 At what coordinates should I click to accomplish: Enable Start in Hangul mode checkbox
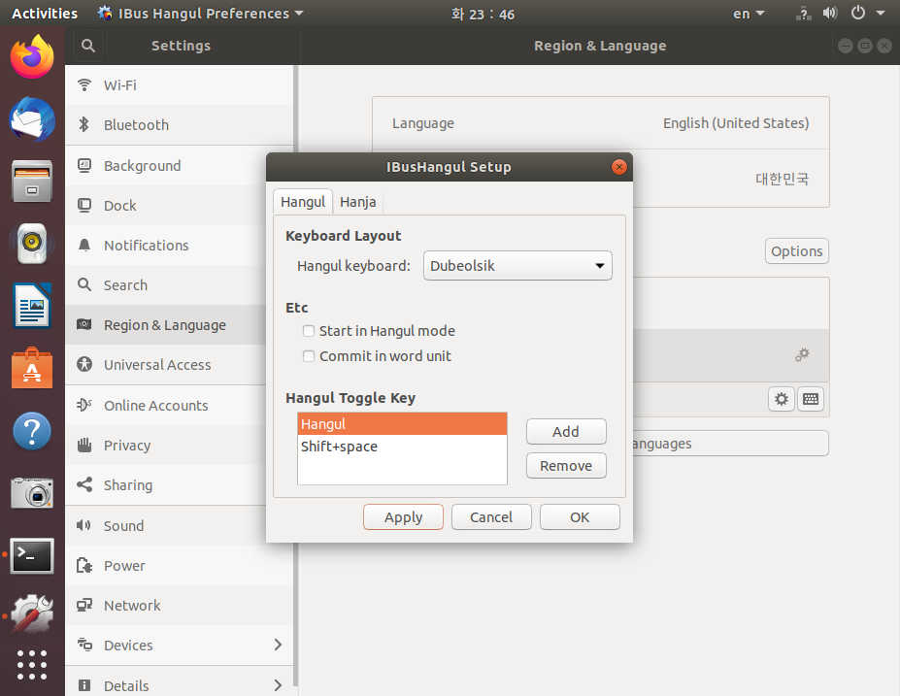pyautogui.click(x=309, y=331)
